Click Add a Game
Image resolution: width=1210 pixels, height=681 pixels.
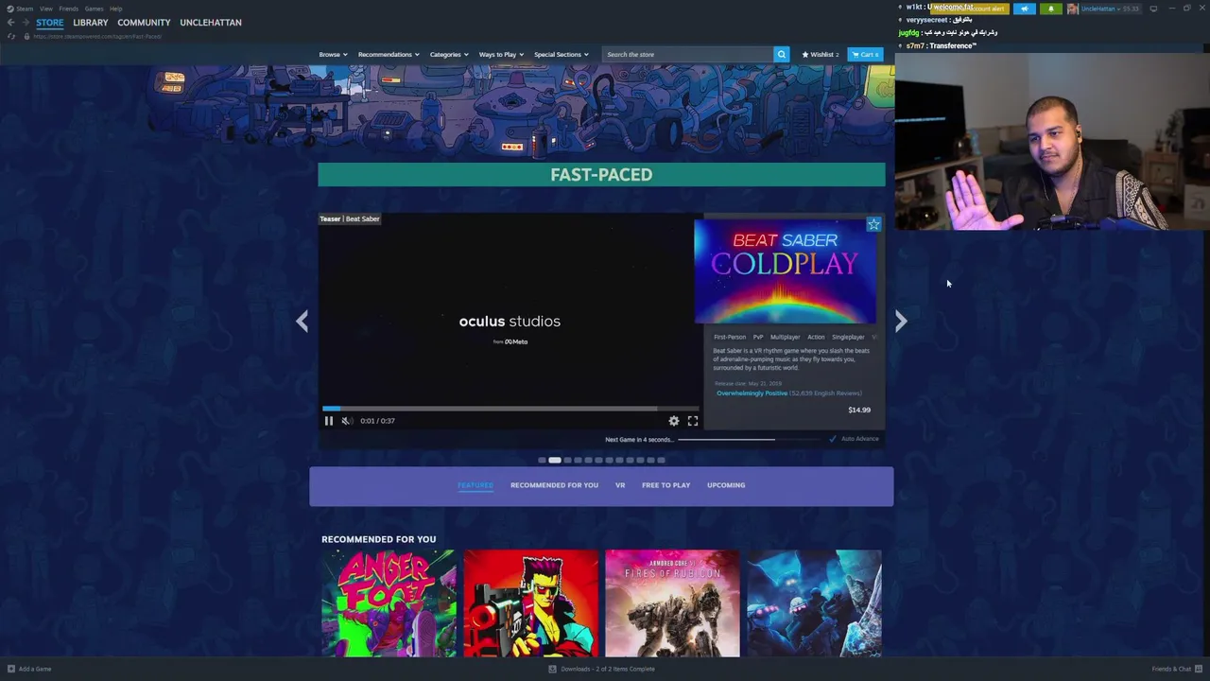click(x=28, y=669)
